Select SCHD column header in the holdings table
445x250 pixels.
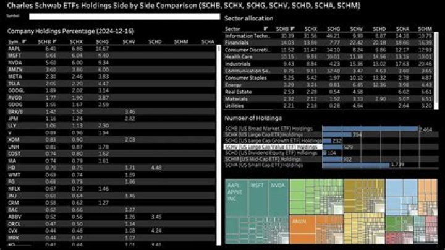tap(155, 41)
